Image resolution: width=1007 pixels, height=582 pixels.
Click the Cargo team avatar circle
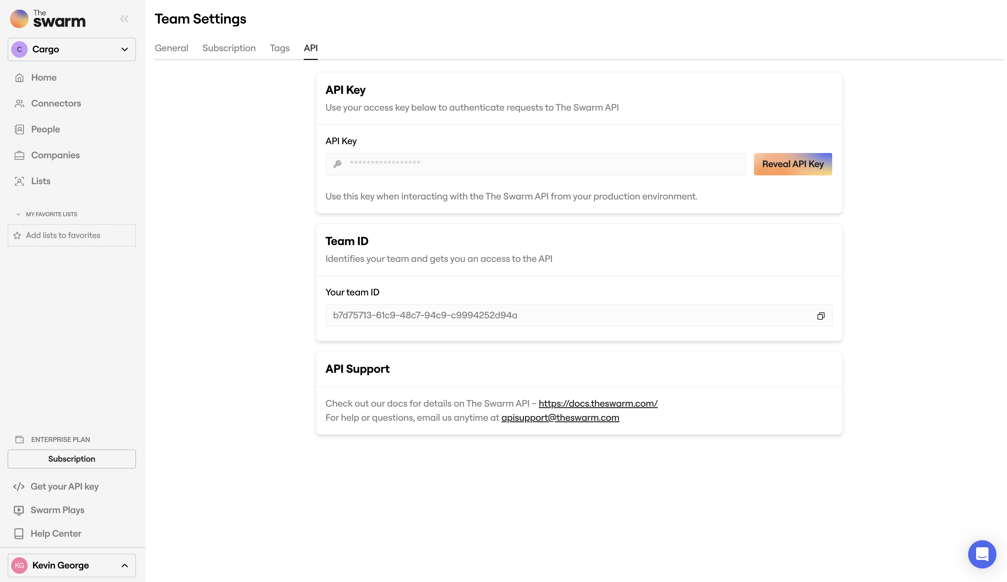pos(19,49)
